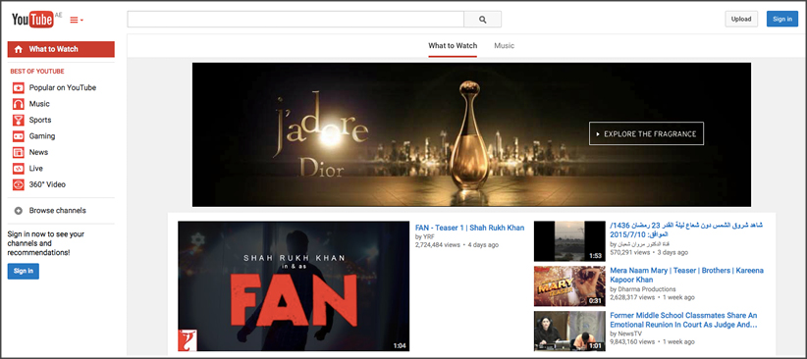The width and height of the screenshot is (807, 359).
Task: Click the Gaming controller icon
Action: point(19,136)
